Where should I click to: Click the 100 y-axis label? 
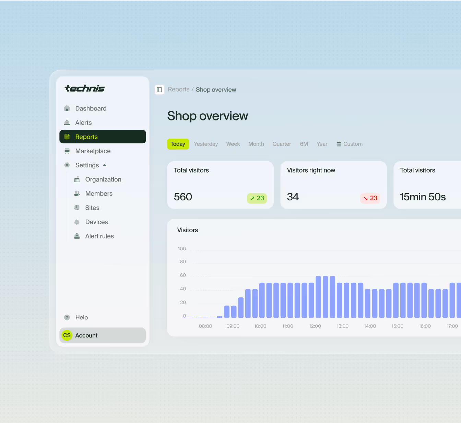pos(182,249)
